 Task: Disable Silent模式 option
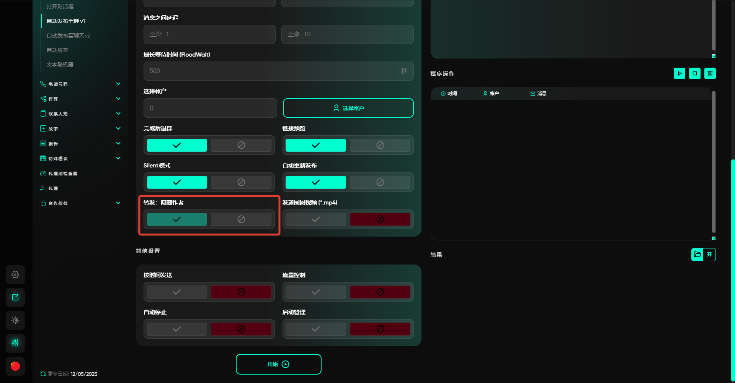coord(241,182)
